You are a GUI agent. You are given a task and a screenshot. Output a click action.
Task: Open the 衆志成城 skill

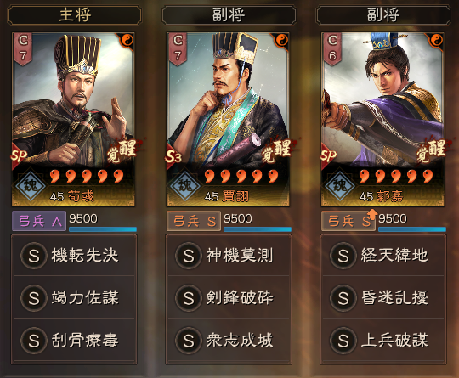tap(229, 341)
